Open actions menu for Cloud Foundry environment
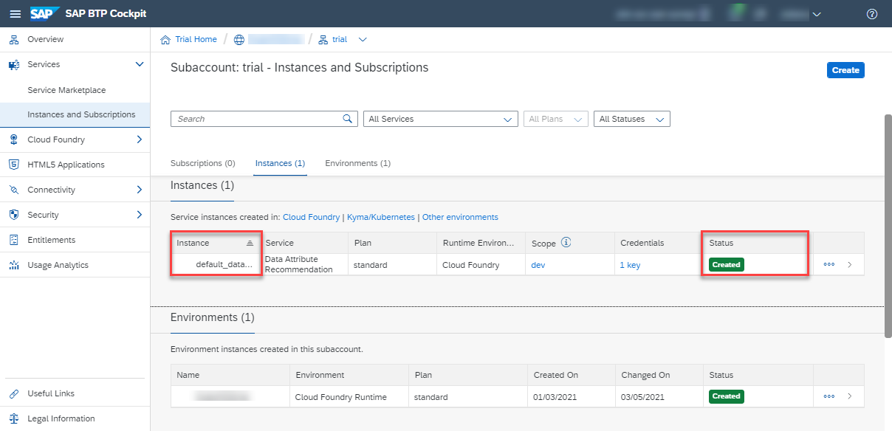 [828, 396]
